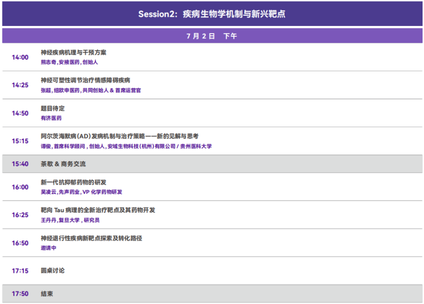
Task: Click the 结束 row label
Action: point(47,294)
